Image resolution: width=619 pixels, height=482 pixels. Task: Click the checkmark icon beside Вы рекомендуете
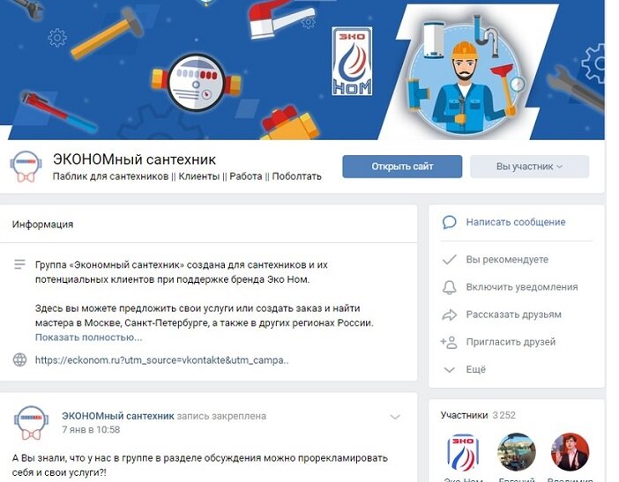tap(449, 260)
